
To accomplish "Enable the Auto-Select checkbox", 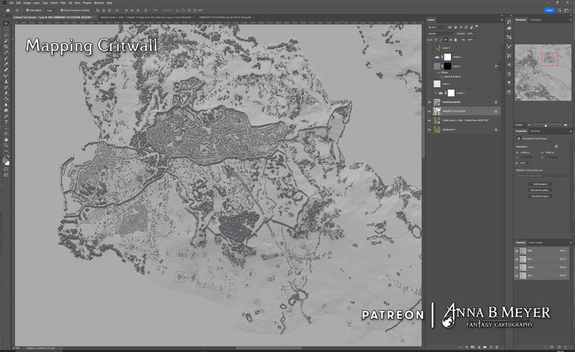I will pos(27,11).
